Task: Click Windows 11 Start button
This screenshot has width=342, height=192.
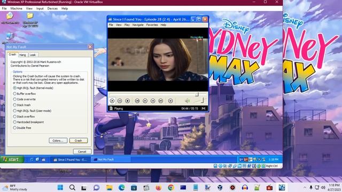Action: [x=60, y=187]
